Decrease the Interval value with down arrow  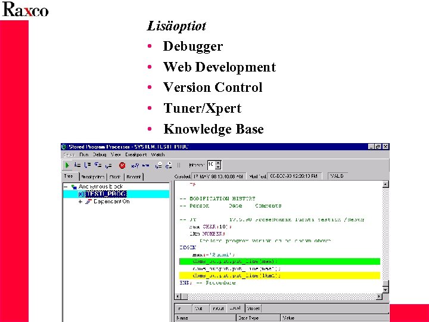pyautogui.click(x=218, y=167)
